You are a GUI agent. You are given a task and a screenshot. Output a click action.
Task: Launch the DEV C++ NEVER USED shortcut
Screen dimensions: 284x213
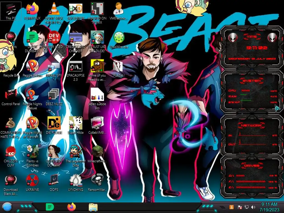pos(54,40)
